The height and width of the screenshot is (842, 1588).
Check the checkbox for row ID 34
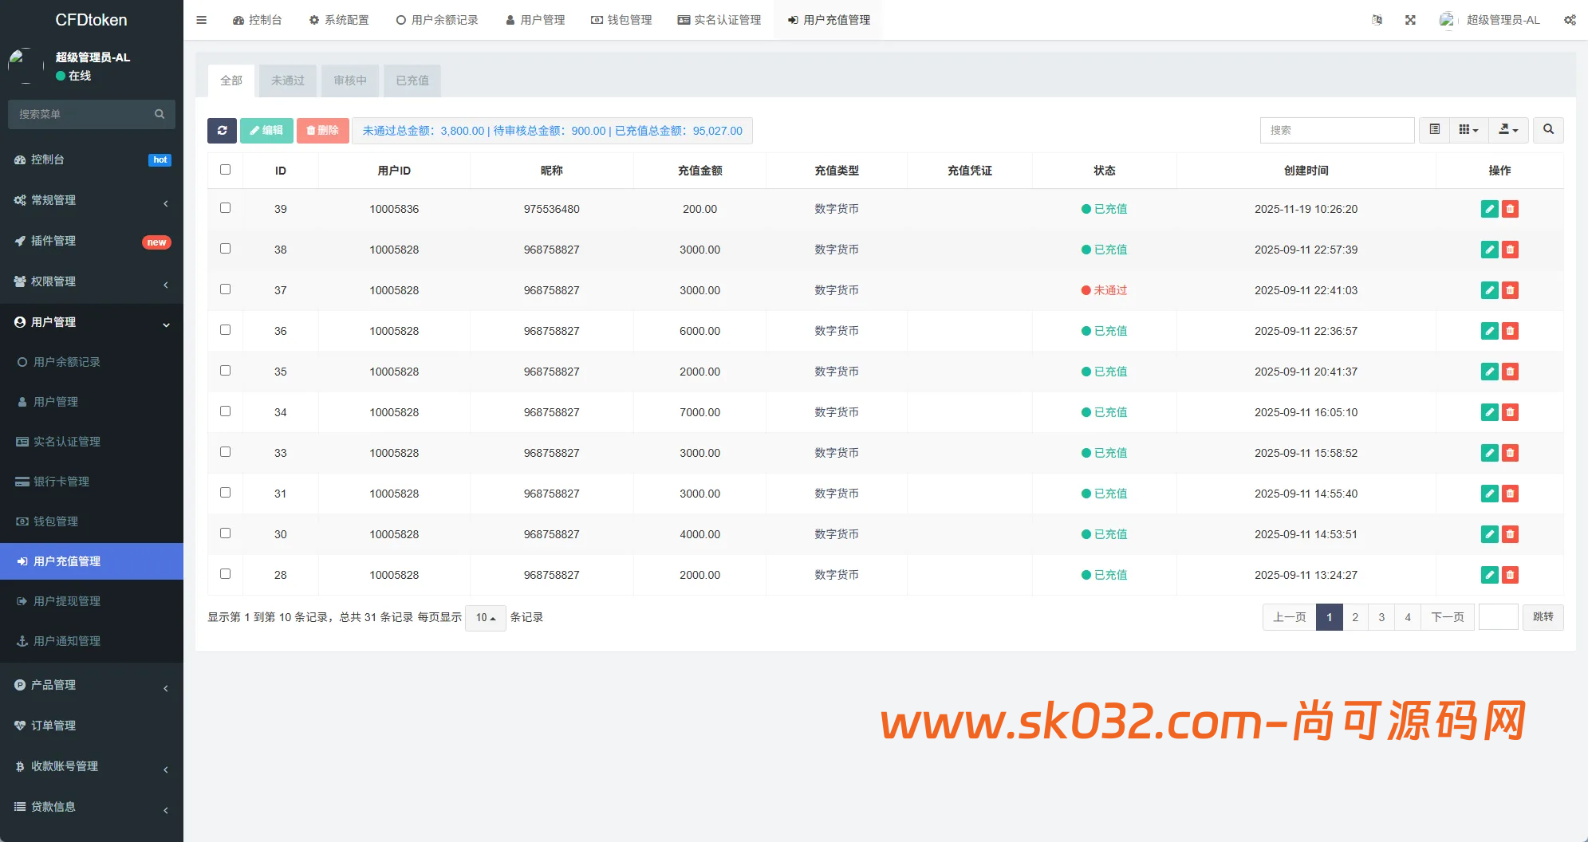coord(225,411)
